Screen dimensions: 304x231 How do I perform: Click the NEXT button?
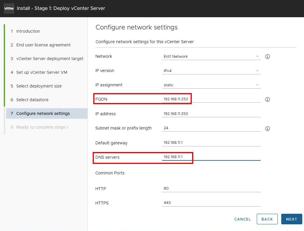291,219
